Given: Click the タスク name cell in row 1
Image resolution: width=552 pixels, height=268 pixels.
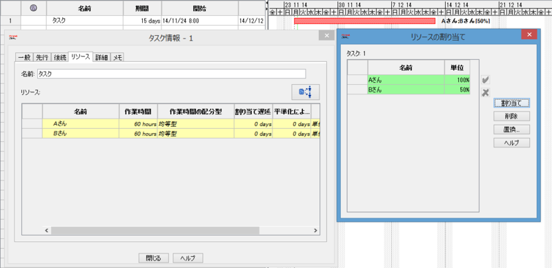Looking at the screenshot, I should [x=85, y=21].
